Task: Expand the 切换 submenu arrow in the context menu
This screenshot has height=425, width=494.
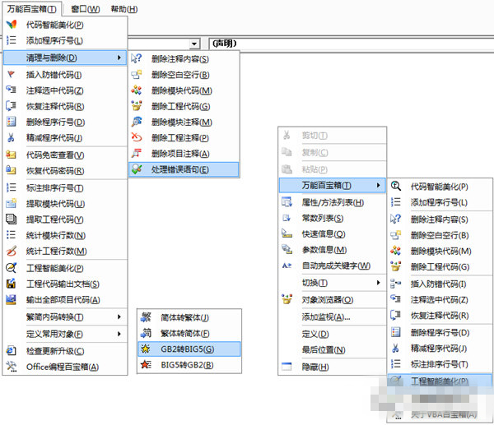Action: click(x=379, y=283)
